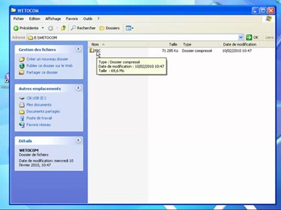
Task: Click the new folder icon in task pane
Action: tap(22, 59)
